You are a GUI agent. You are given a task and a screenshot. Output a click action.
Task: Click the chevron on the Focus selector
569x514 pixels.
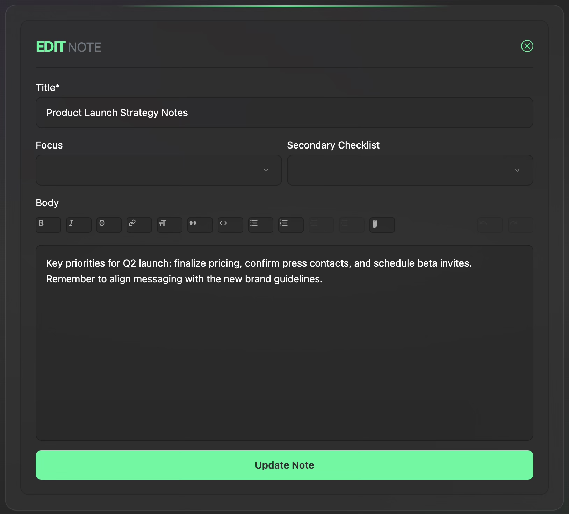tap(266, 170)
